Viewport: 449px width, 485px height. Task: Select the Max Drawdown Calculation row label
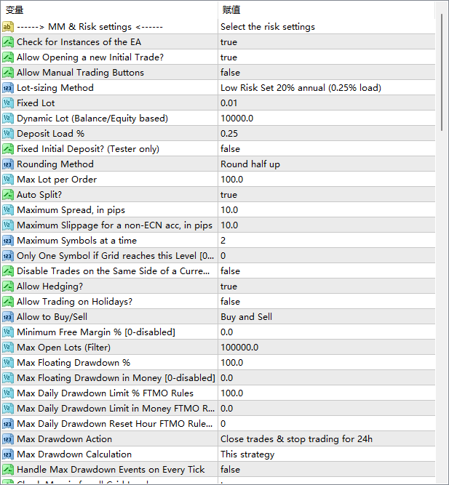74,454
